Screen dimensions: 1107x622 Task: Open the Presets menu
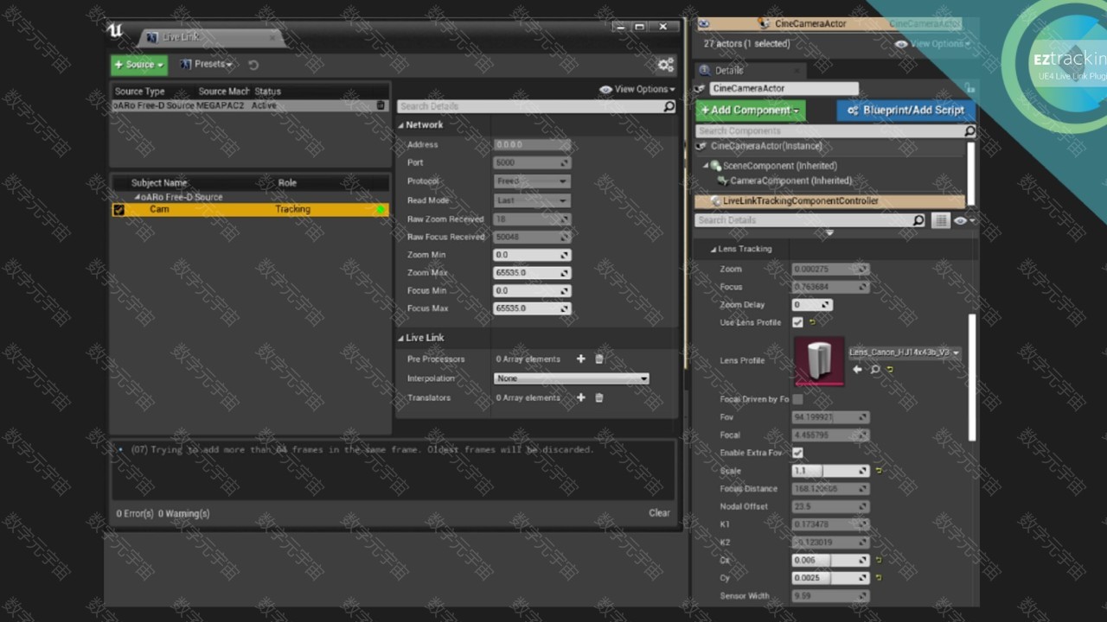[208, 65]
